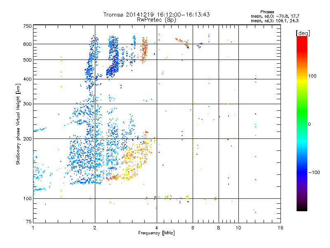Viewport: 330px width, 248px height.
Task: Click y-axis tick label '200'
Action: pos(27,139)
